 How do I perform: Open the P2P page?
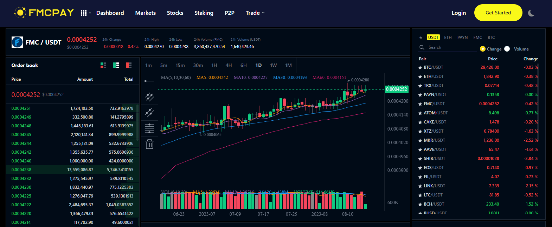point(230,13)
